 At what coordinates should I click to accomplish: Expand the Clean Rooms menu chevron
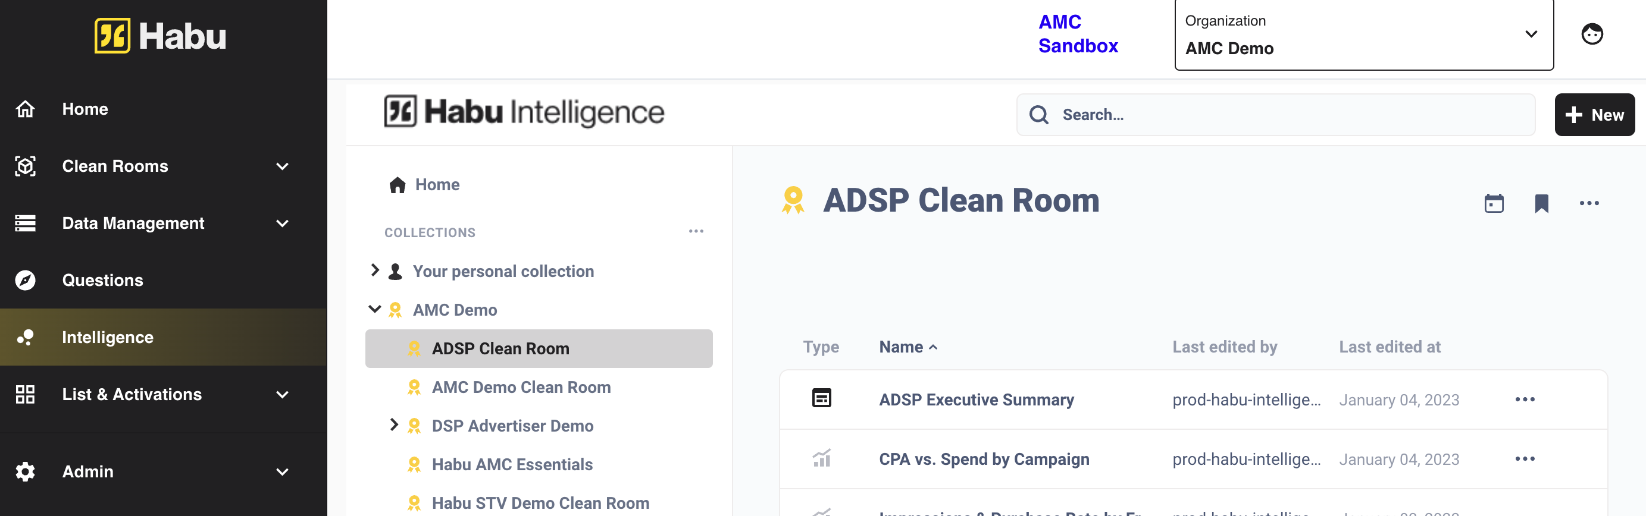(282, 166)
